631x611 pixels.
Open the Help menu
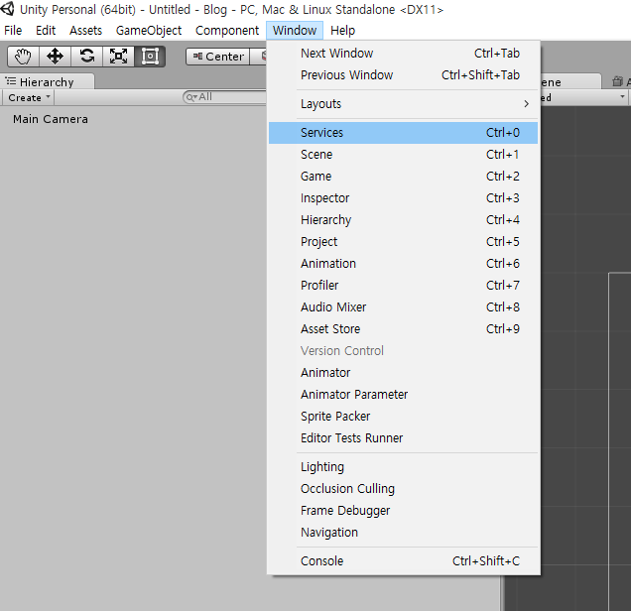pyautogui.click(x=343, y=31)
